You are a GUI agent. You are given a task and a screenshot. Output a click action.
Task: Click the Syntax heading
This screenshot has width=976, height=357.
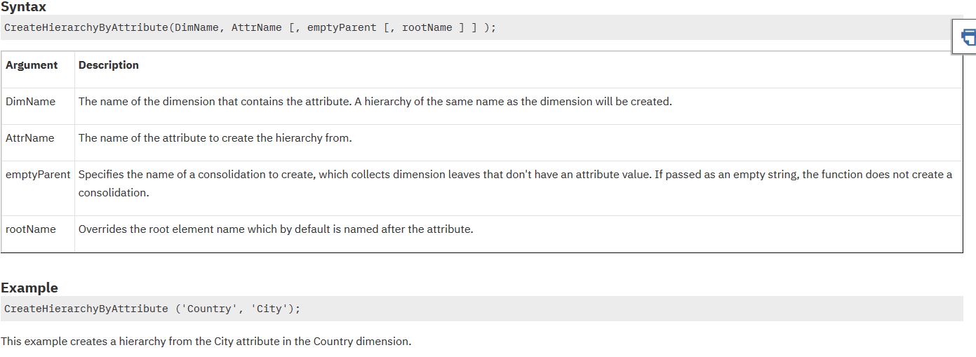[23, 7]
